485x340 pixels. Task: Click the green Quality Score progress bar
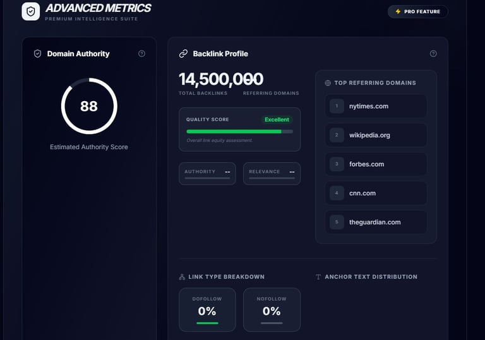(x=240, y=131)
